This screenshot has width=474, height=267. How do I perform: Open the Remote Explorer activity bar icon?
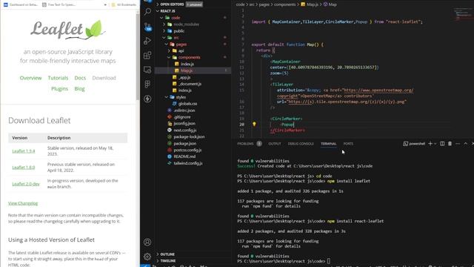click(147, 70)
